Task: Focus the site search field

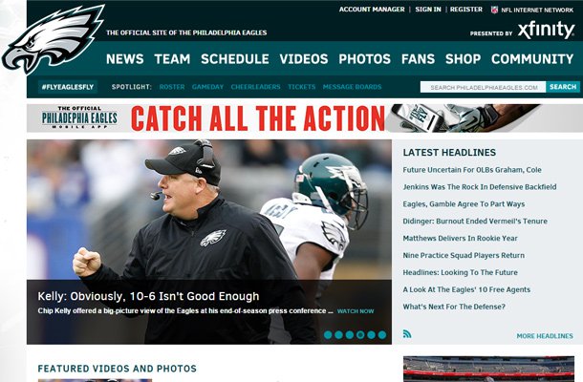Action: pyautogui.click(x=483, y=87)
